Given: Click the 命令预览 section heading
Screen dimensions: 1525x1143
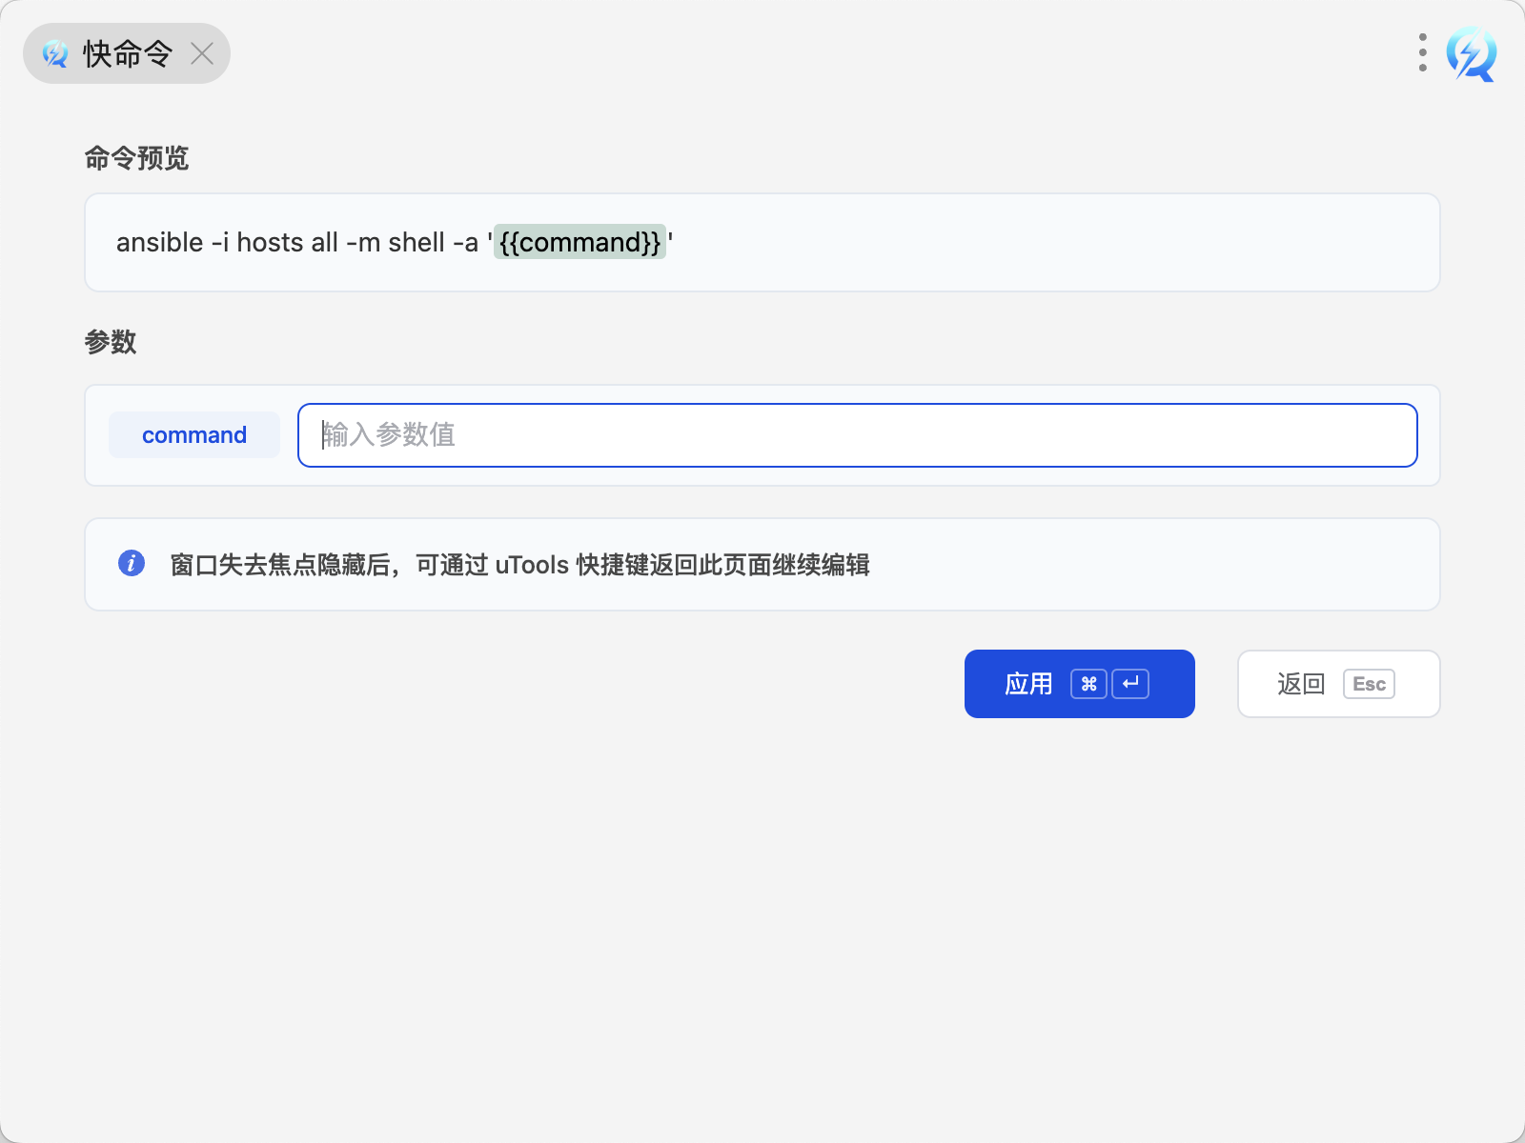Looking at the screenshot, I should pyautogui.click(x=136, y=158).
